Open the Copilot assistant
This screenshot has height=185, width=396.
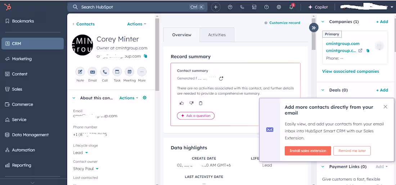tap(318, 7)
